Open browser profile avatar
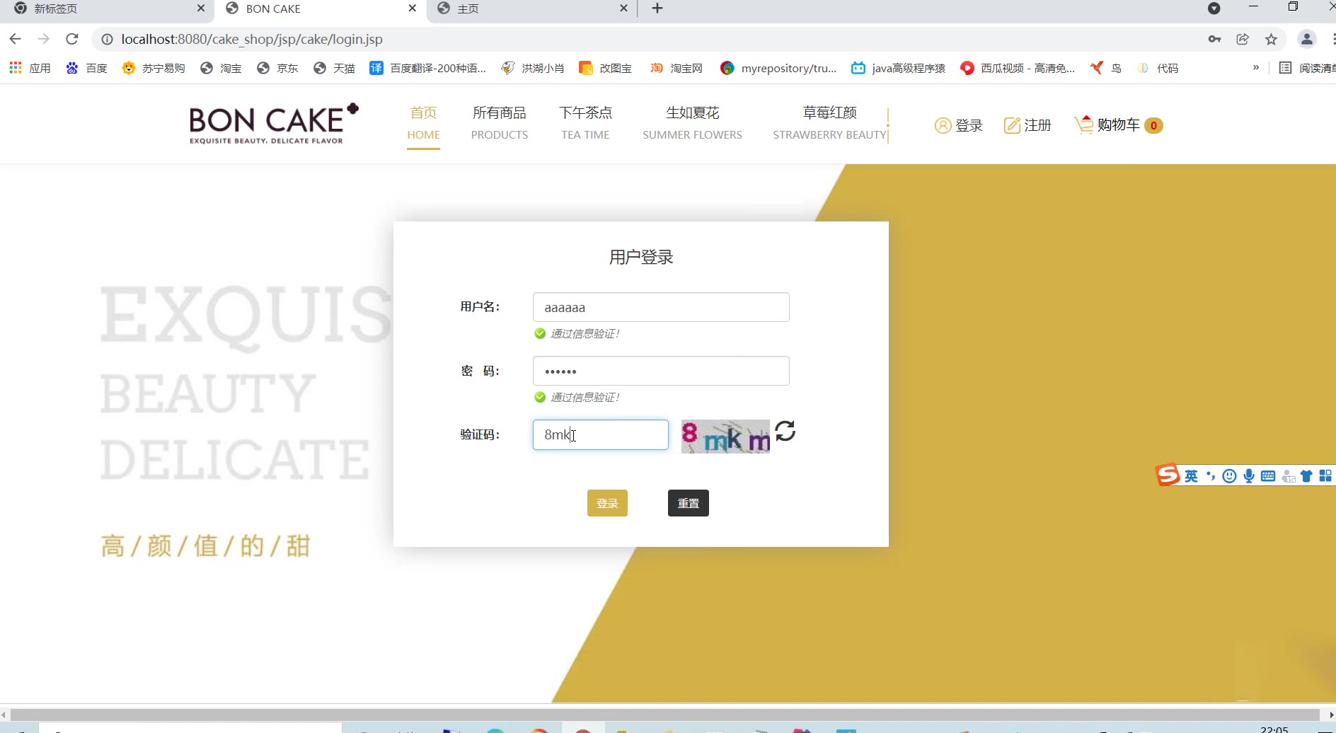Viewport: 1336px width, 733px height. point(1306,40)
